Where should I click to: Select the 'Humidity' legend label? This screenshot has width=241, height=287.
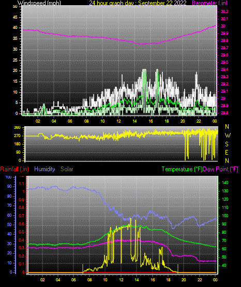click(x=44, y=169)
